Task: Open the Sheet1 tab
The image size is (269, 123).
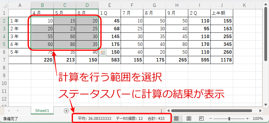Action: pyautogui.click(x=42, y=111)
